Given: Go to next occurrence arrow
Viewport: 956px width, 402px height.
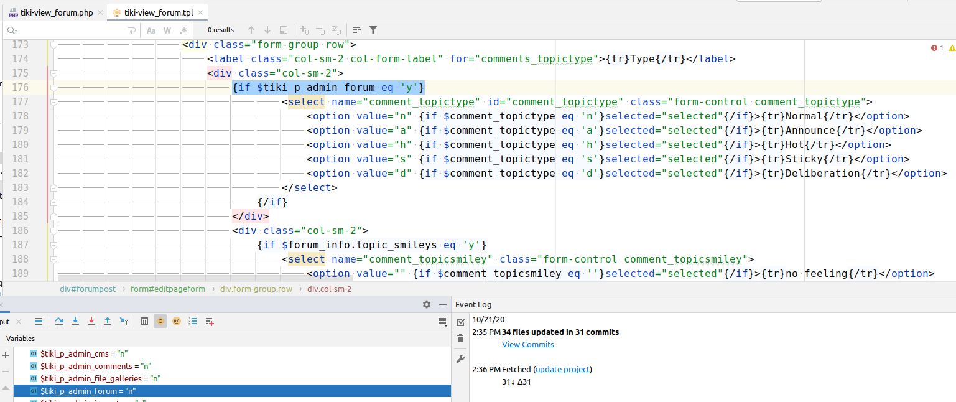Looking at the screenshot, I should 267,30.
